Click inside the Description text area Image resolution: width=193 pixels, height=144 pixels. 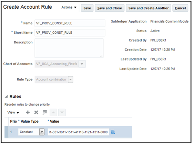(69, 48)
